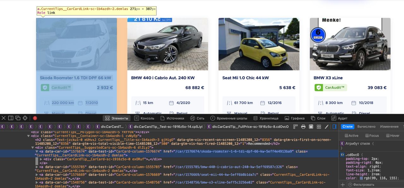This screenshot has width=404, height=188.
Task: Activate the element picker crosshair icon
Action: (25, 118)
